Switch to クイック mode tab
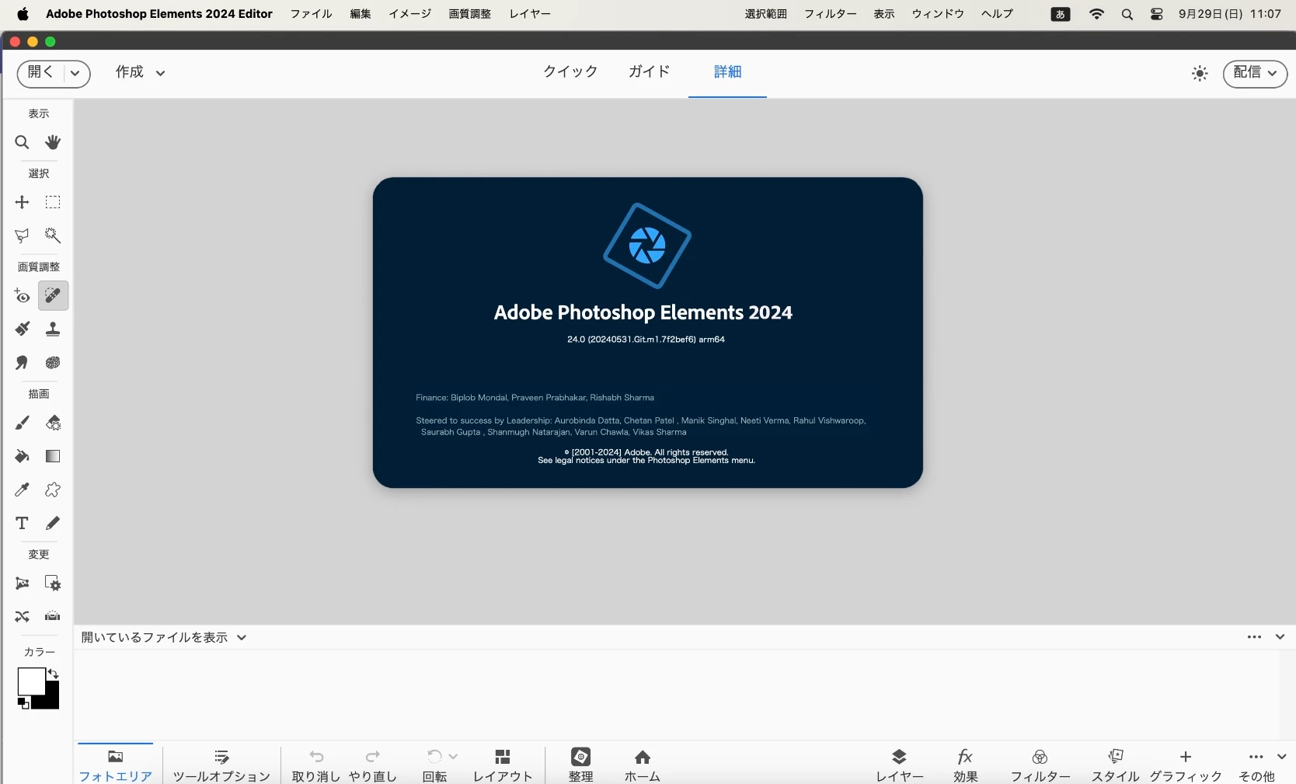 coord(570,71)
